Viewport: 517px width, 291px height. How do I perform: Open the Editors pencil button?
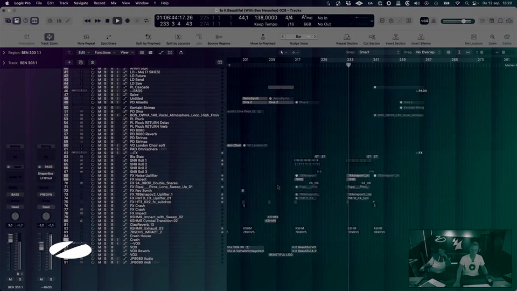[68, 21]
